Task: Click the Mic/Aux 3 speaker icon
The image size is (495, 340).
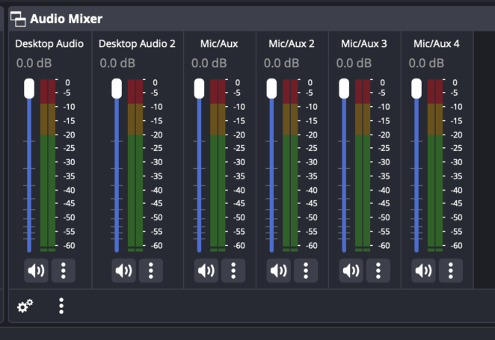Action: point(351,271)
